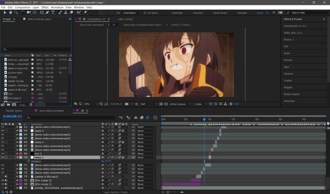This screenshot has height=194, width=330.
Task: Open the Wiggler panel
Action: (288, 87)
